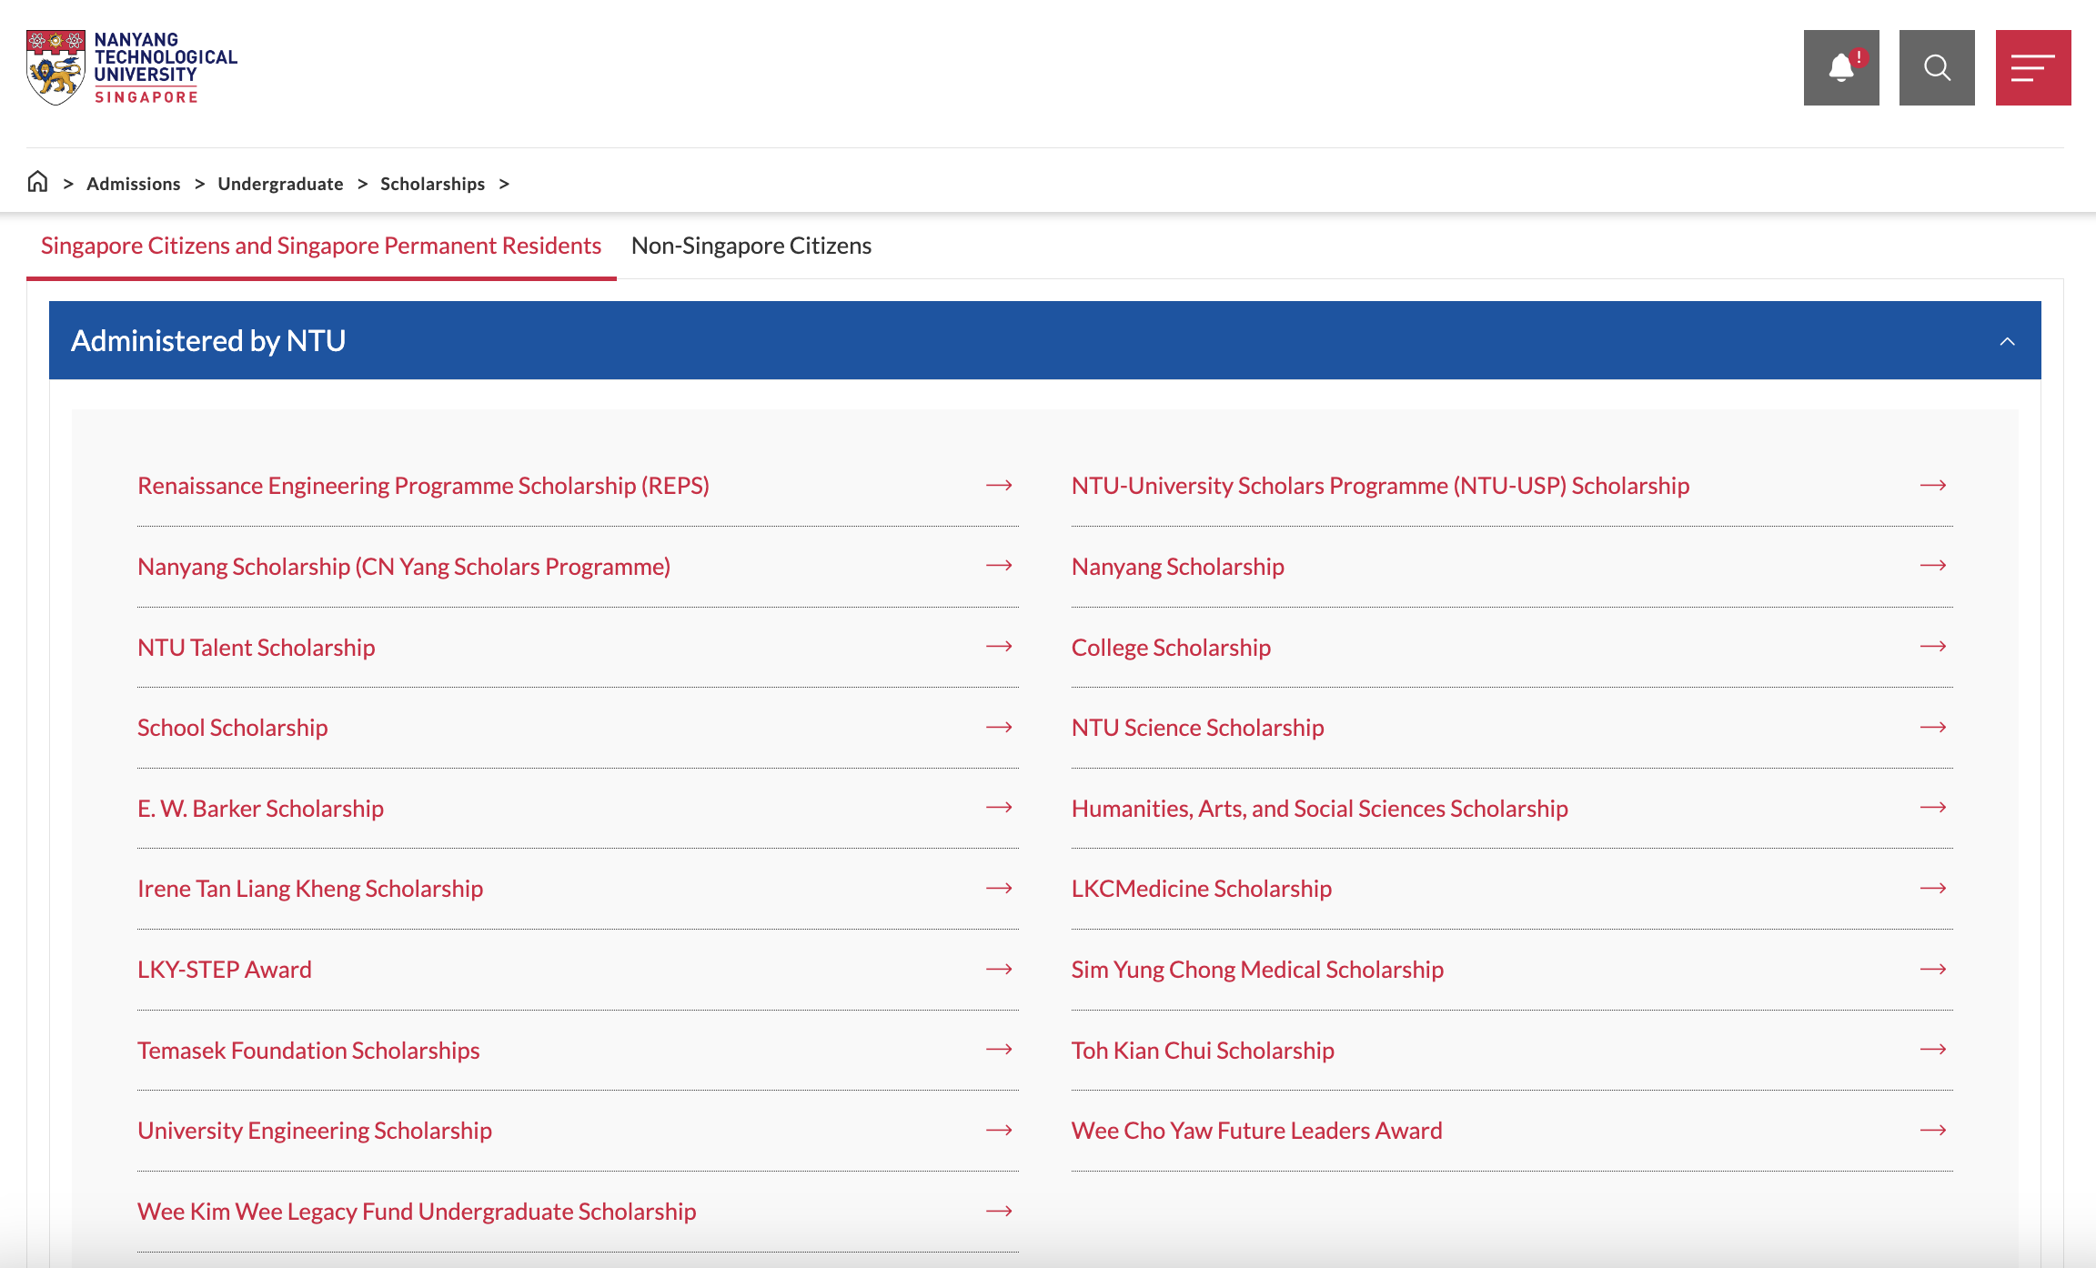Switch to Non-Singapore Citizens tab
Image resolution: width=2096 pixels, height=1268 pixels.
(x=751, y=246)
